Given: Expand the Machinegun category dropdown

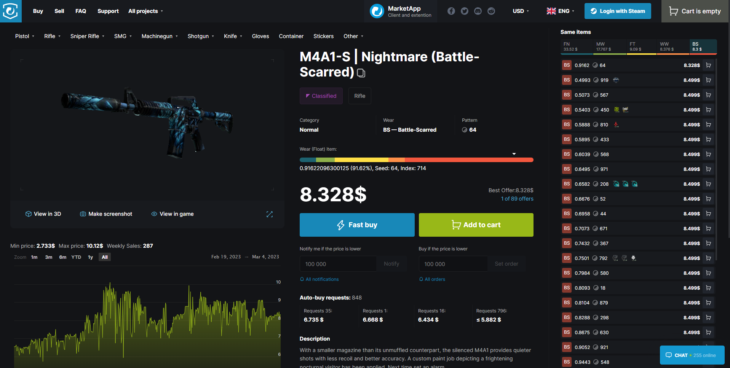Looking at the screenshot, I should [x=160, y=36].
